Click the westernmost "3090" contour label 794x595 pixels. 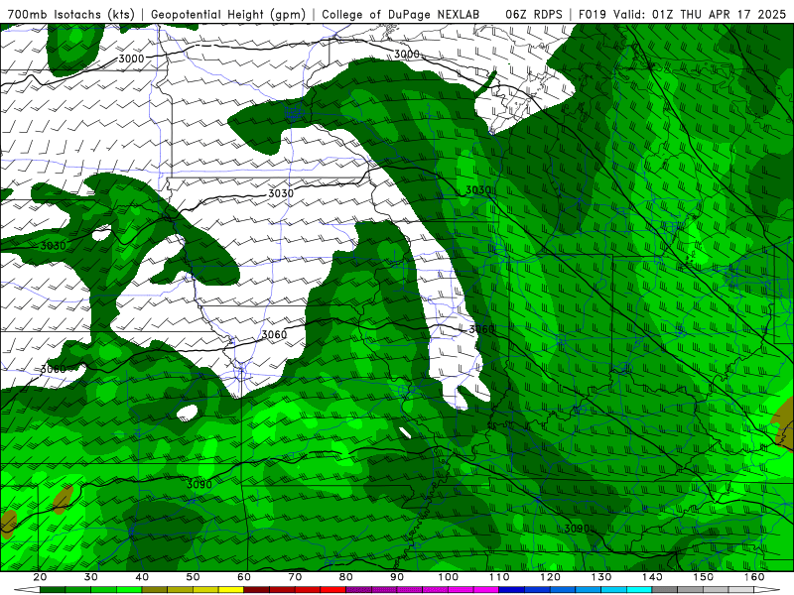[199, 484]
